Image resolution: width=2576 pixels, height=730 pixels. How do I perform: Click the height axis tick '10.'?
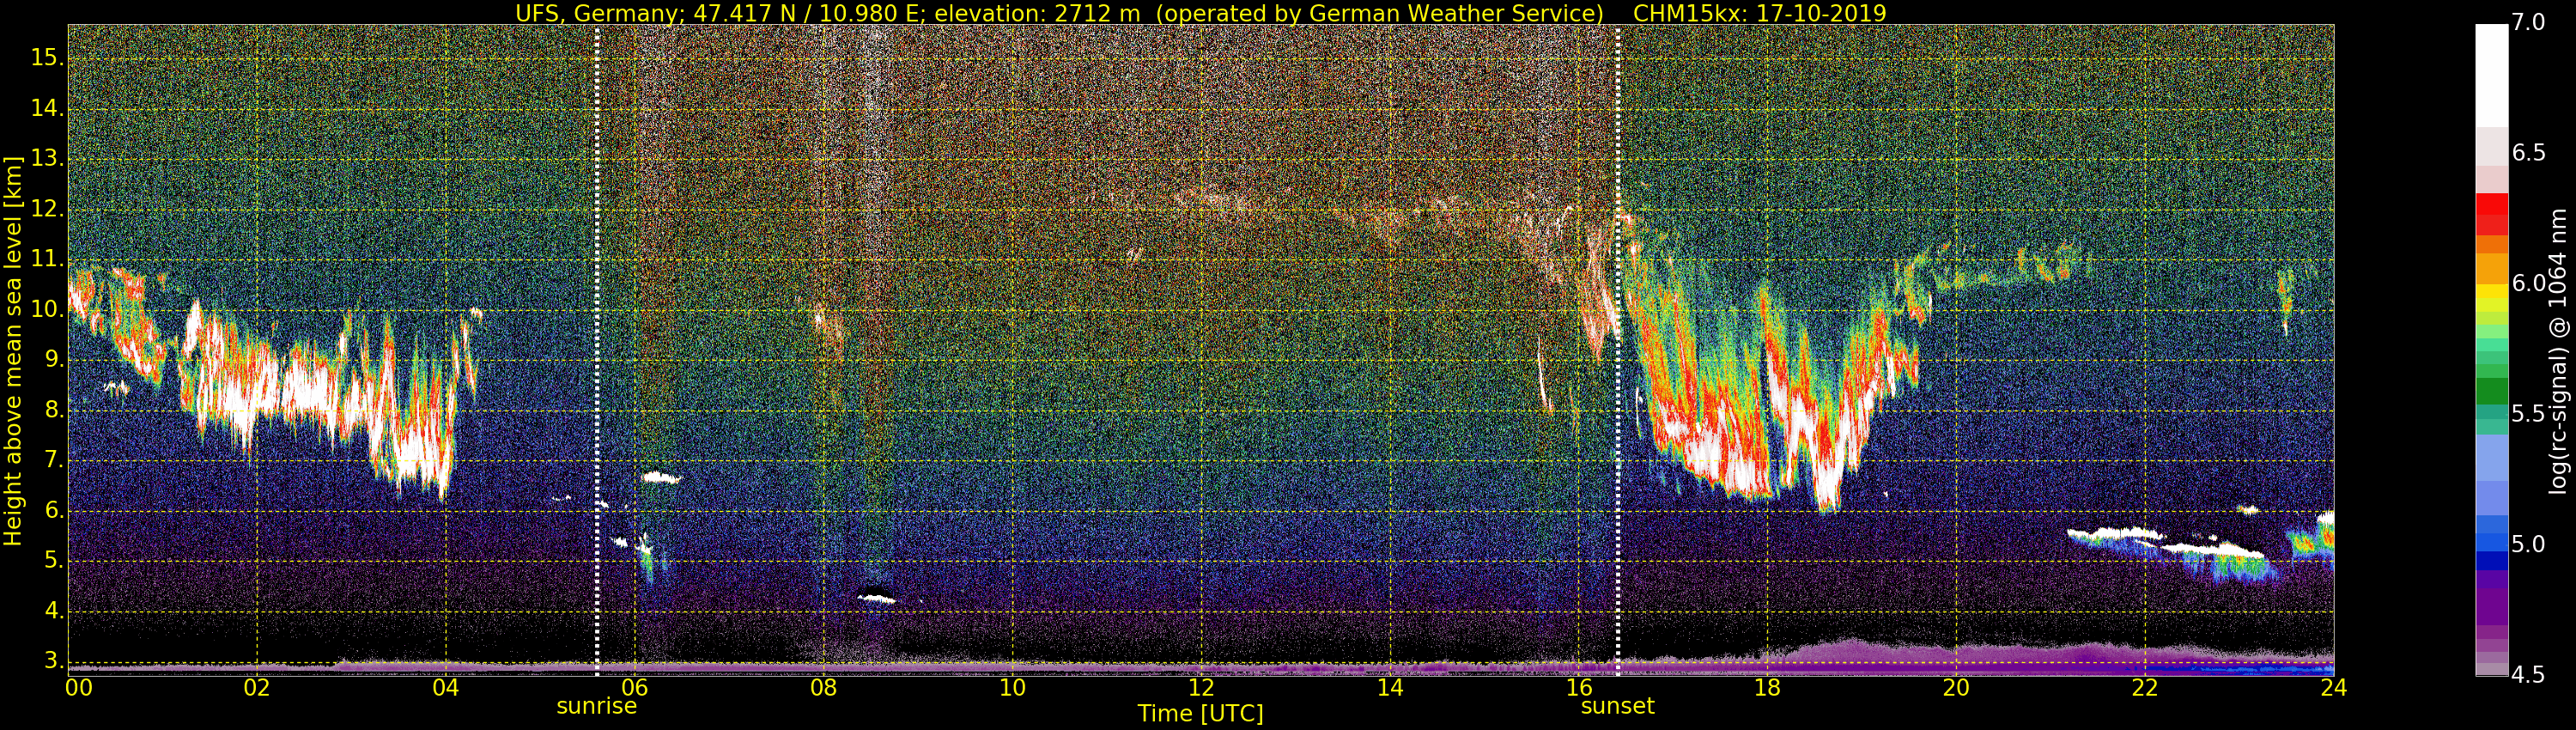pos(47,310)
